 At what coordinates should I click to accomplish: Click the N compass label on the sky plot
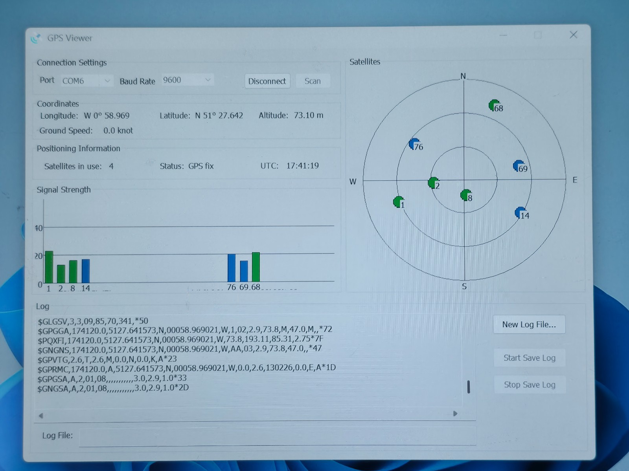tap(463, 76)
